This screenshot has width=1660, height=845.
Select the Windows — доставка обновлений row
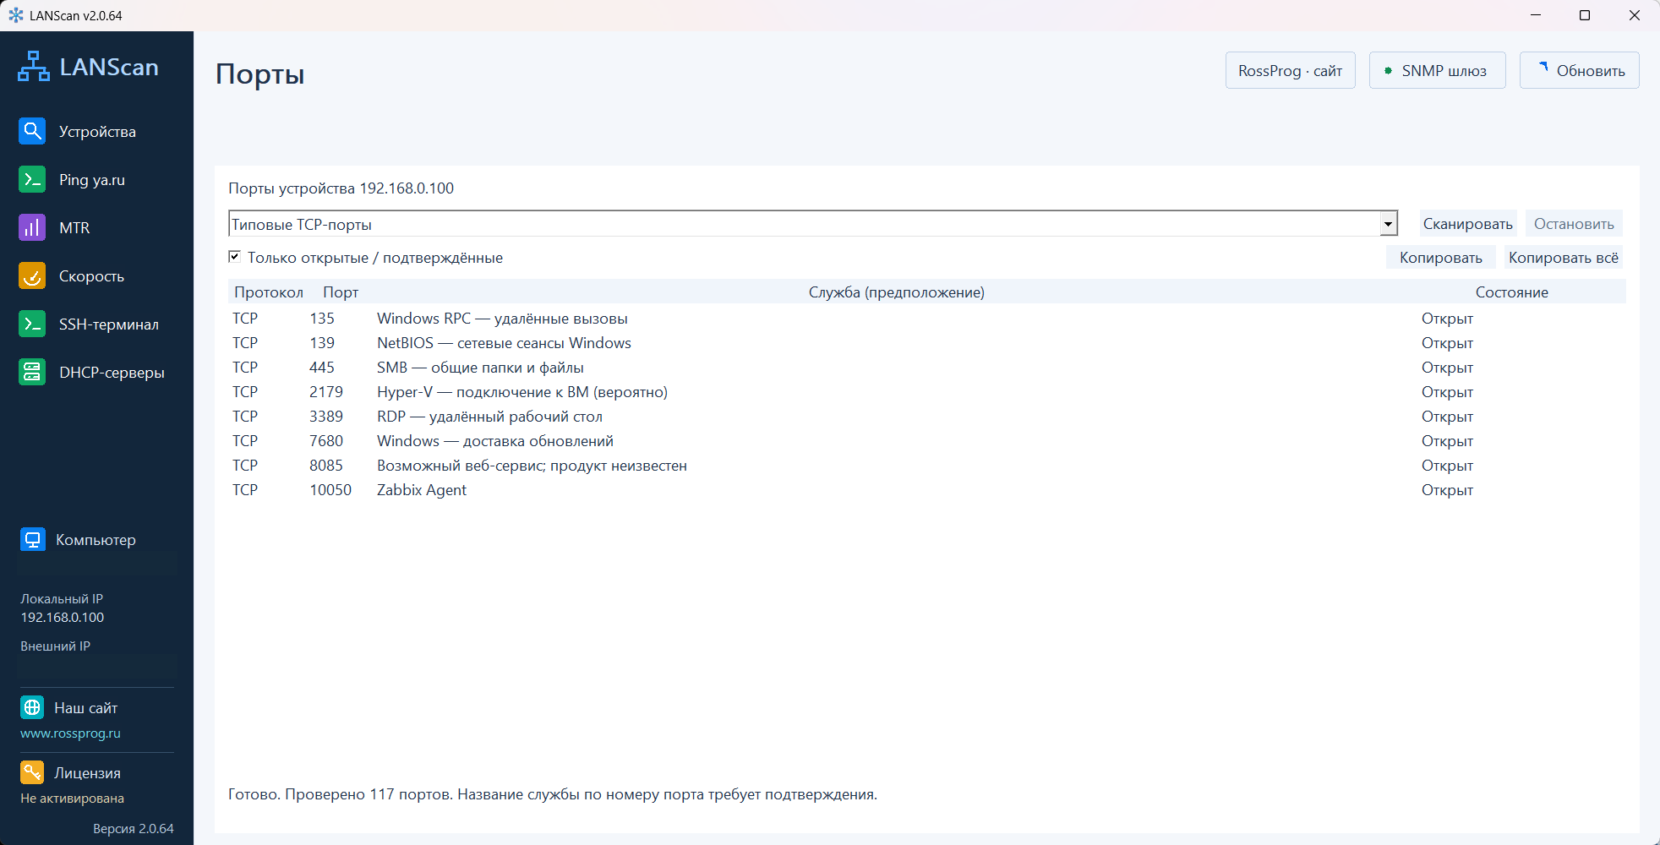[927, 441]
